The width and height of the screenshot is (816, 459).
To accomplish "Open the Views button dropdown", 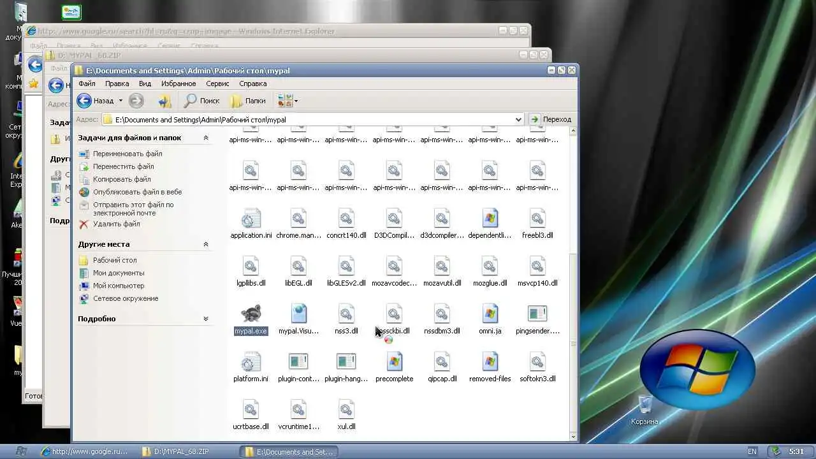I will click(296, 101).
